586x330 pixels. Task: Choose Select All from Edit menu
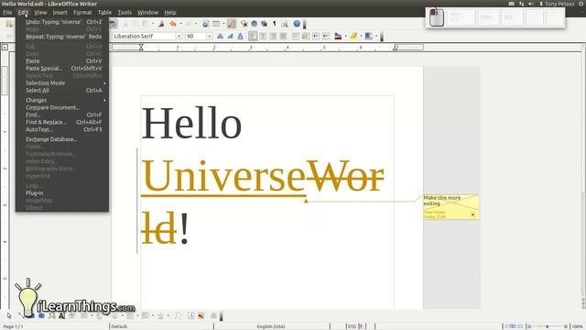pos(62,91)
